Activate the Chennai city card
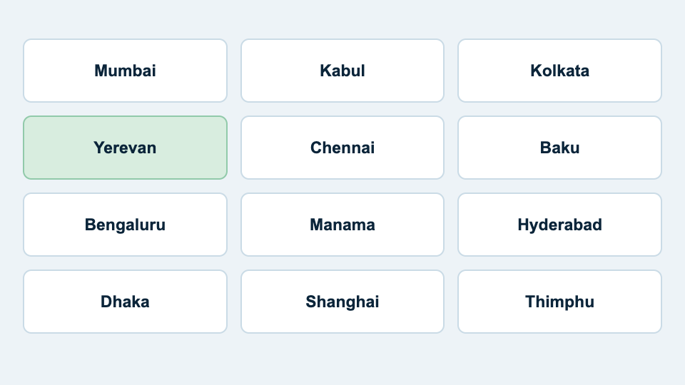685x385 pixels. (x=342, y=148)
